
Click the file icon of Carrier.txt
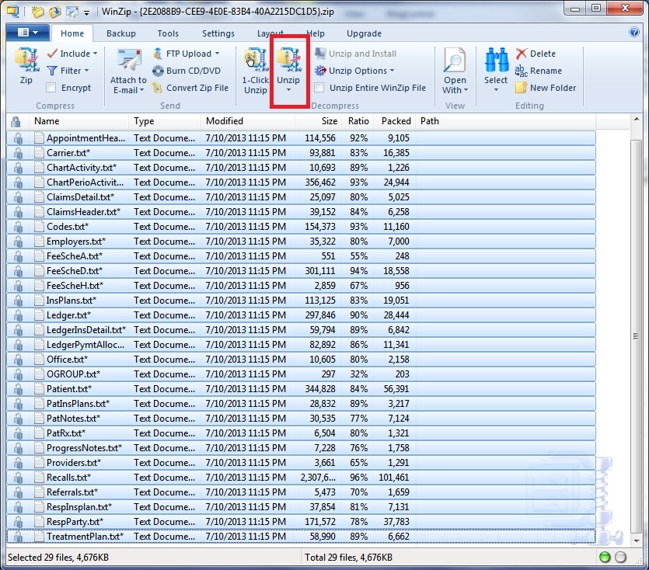click(x=40, y=153)
